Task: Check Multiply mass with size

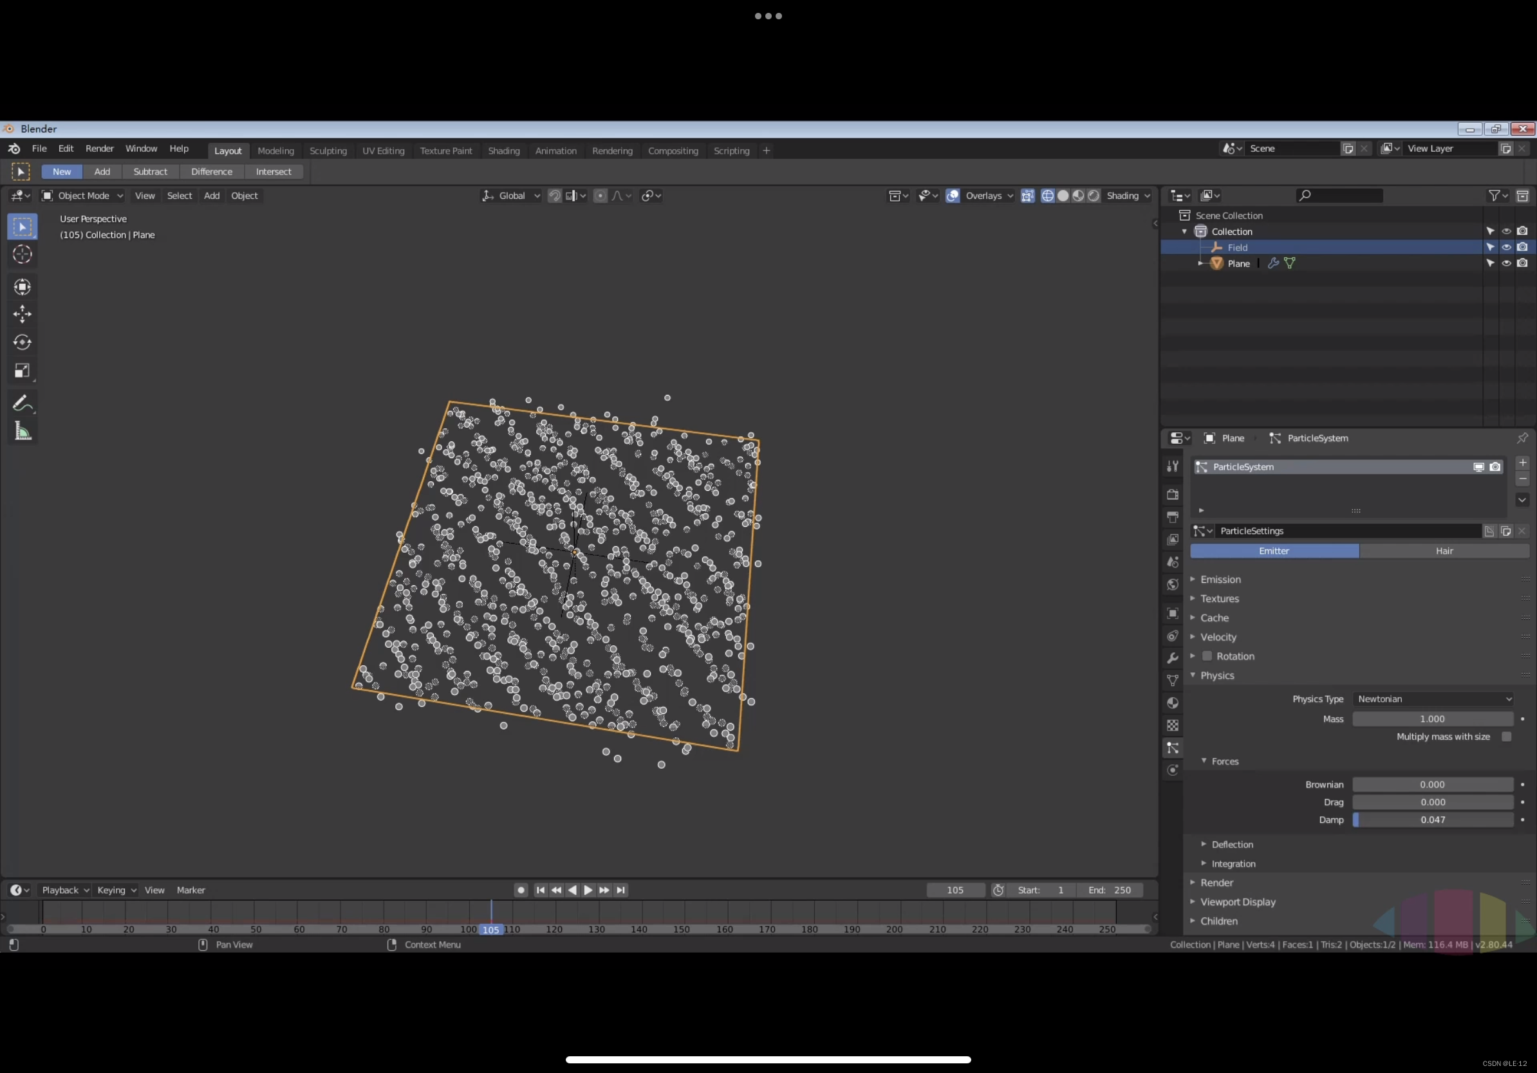Action: [x=1506, y=737]
